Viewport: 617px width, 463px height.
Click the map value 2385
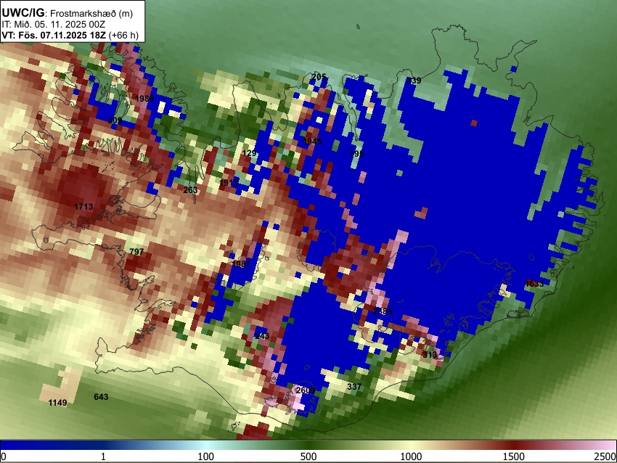click(x=383, y=311)
